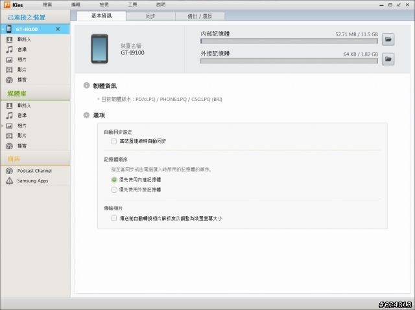Close the Kies window

[408, 5]
